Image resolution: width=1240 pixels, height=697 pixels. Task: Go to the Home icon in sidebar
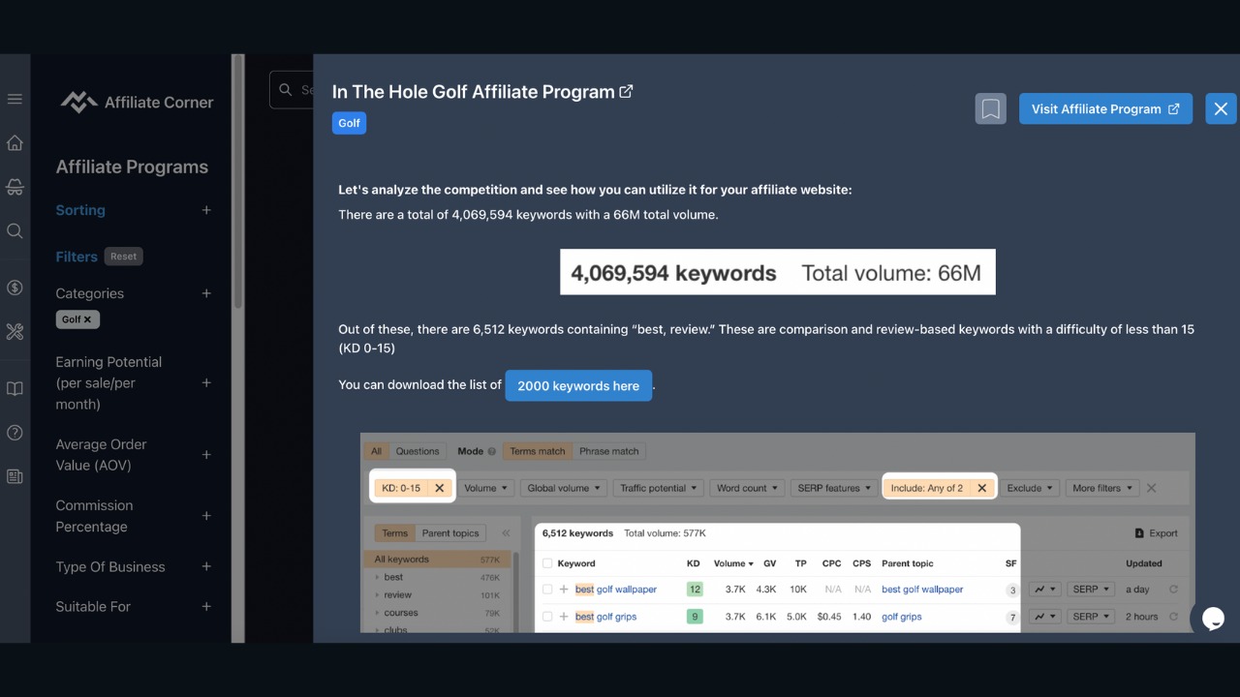pyautogui.click(x=15, y=143)
